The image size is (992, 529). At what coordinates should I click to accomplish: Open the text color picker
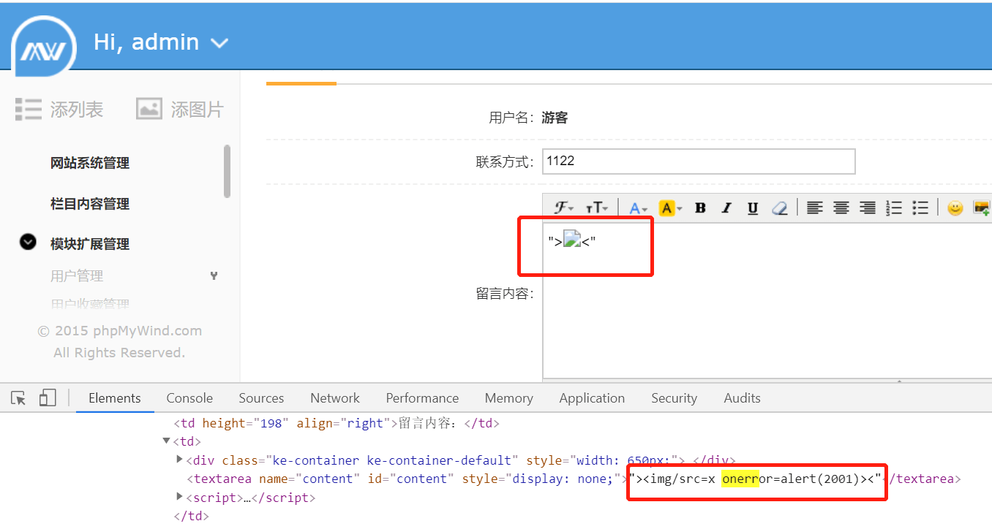pos(639,208)
